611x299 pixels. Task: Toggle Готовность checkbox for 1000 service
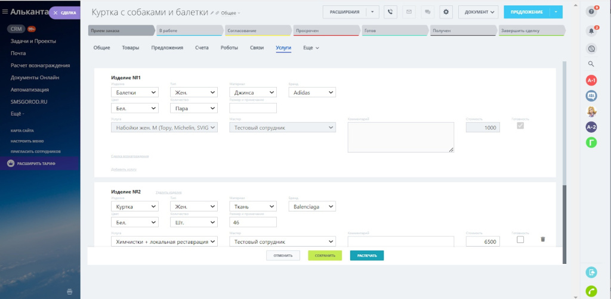(520, 126)
